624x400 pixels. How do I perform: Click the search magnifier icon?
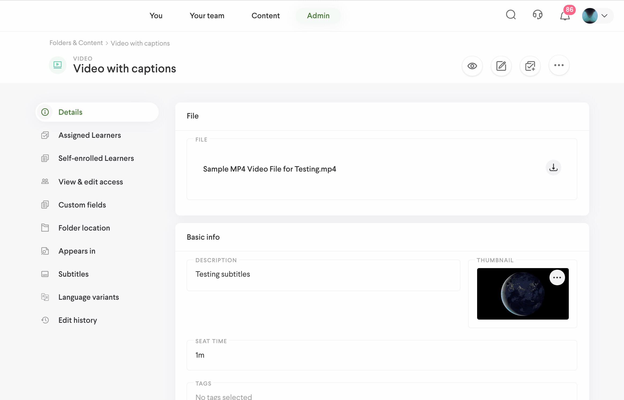tap(511, 15)
